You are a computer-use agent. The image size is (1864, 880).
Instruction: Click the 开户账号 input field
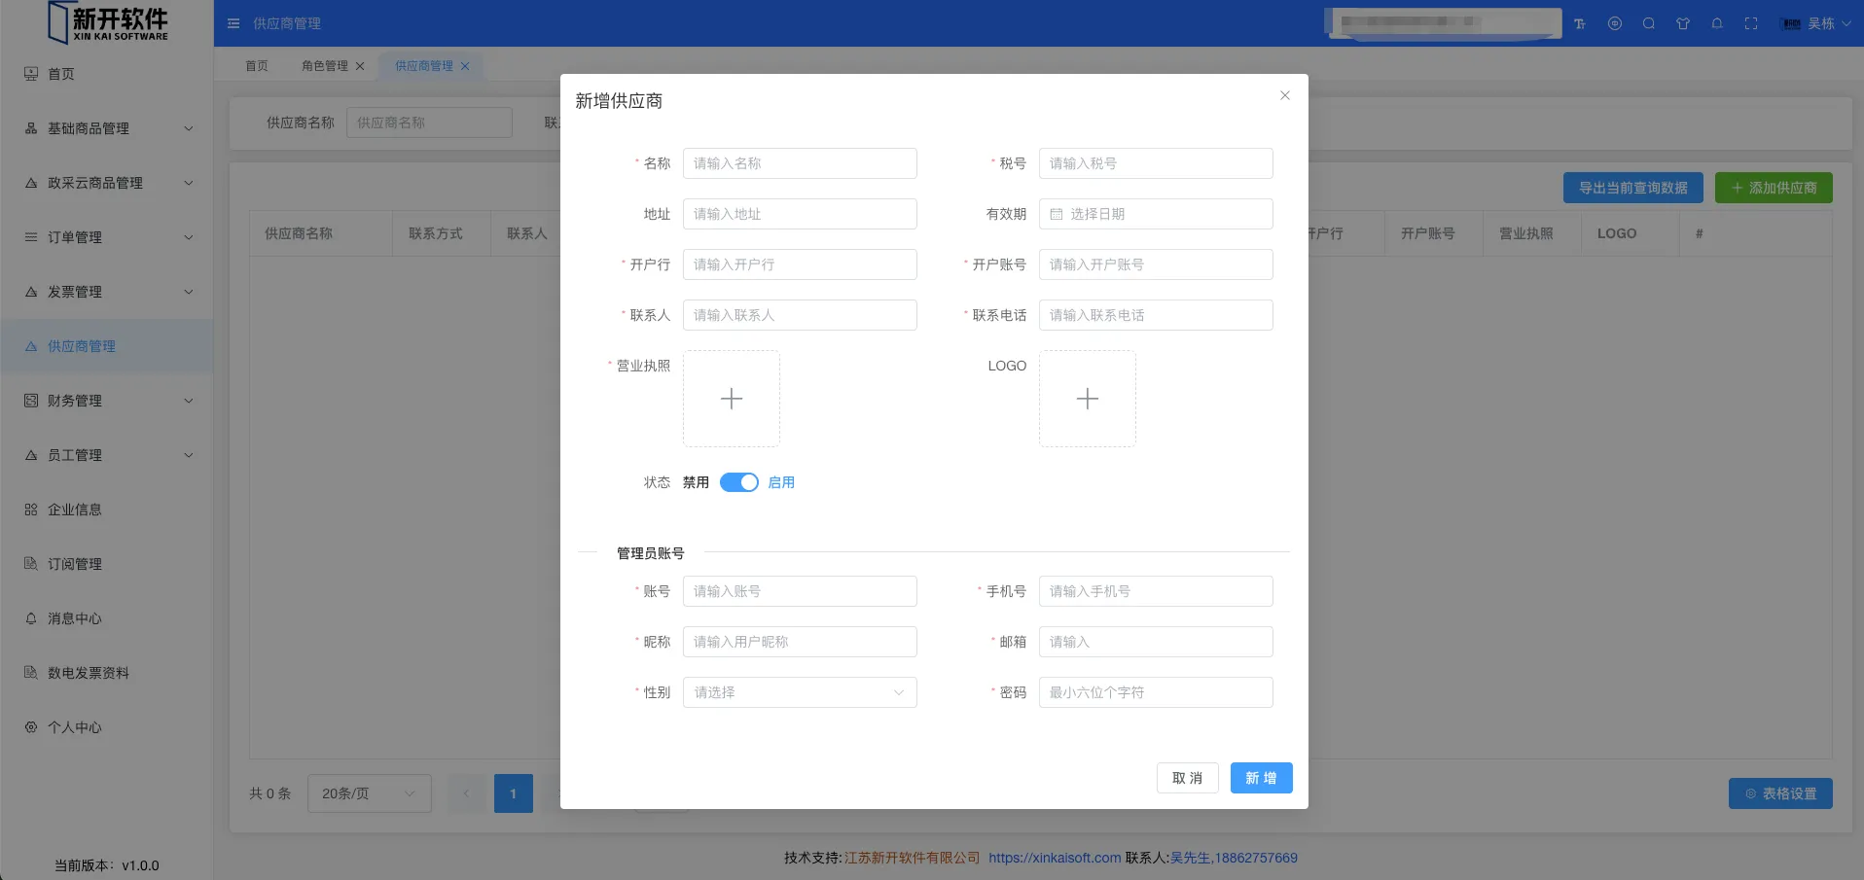pos(1155,264)
